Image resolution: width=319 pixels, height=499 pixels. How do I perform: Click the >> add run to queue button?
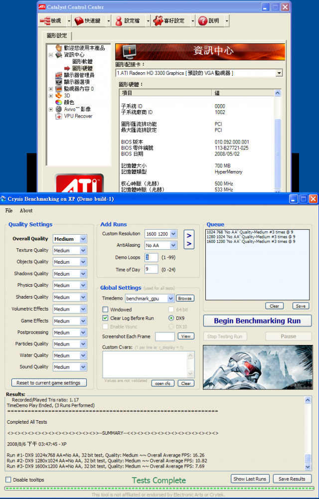[189, 240]
